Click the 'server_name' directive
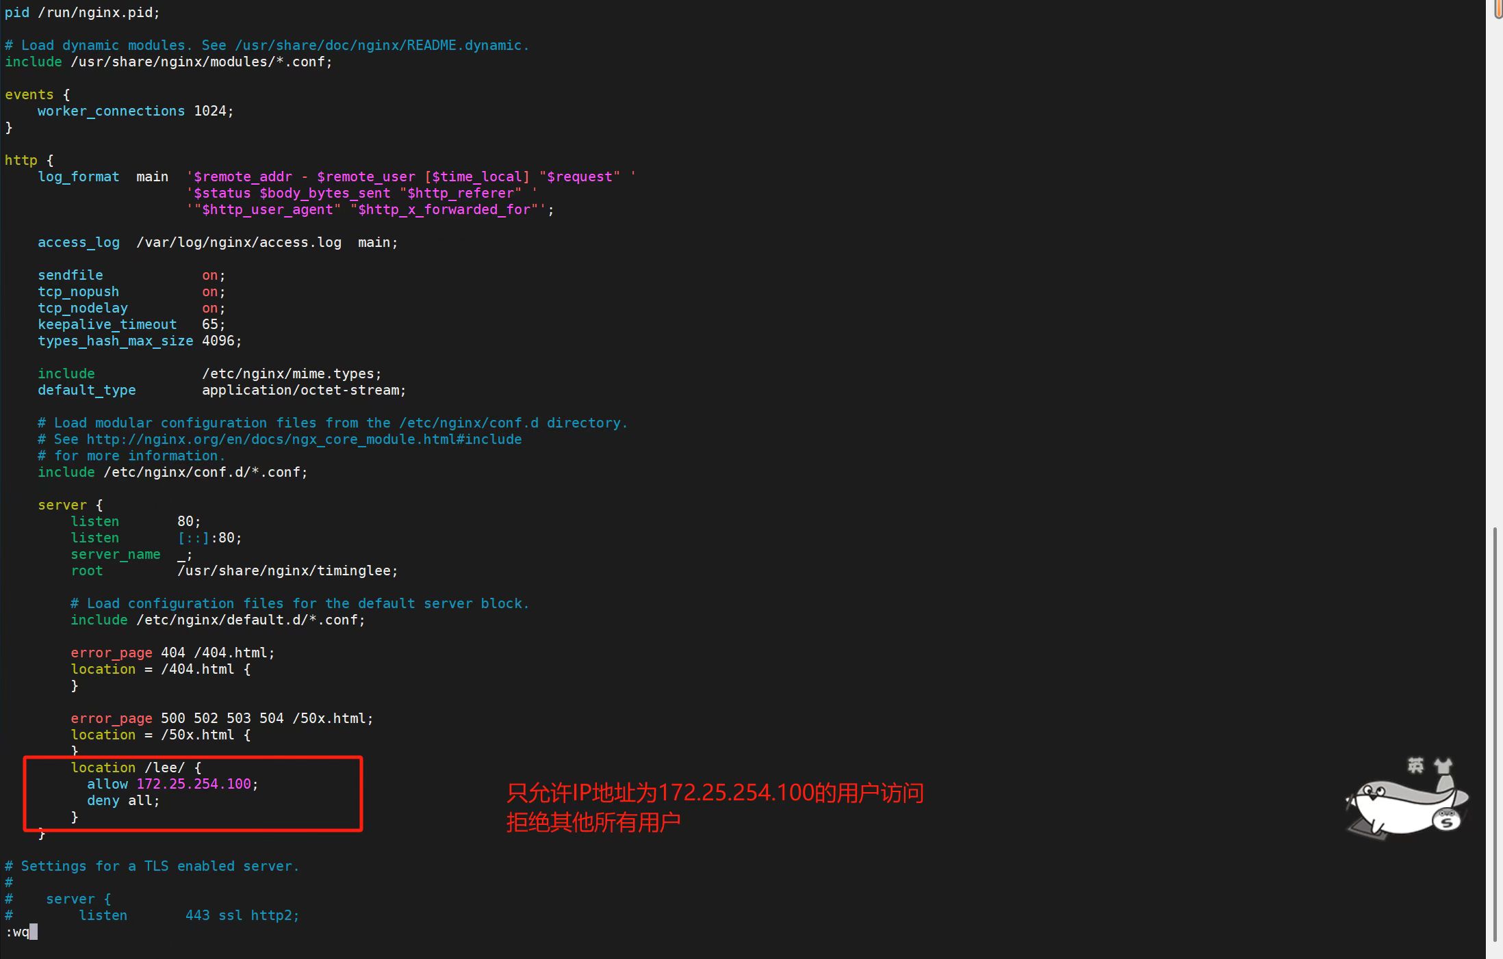 [115, 554]
